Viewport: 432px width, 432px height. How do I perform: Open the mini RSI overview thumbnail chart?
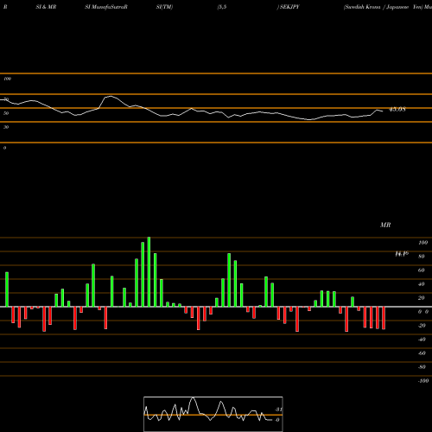point(213,414)
